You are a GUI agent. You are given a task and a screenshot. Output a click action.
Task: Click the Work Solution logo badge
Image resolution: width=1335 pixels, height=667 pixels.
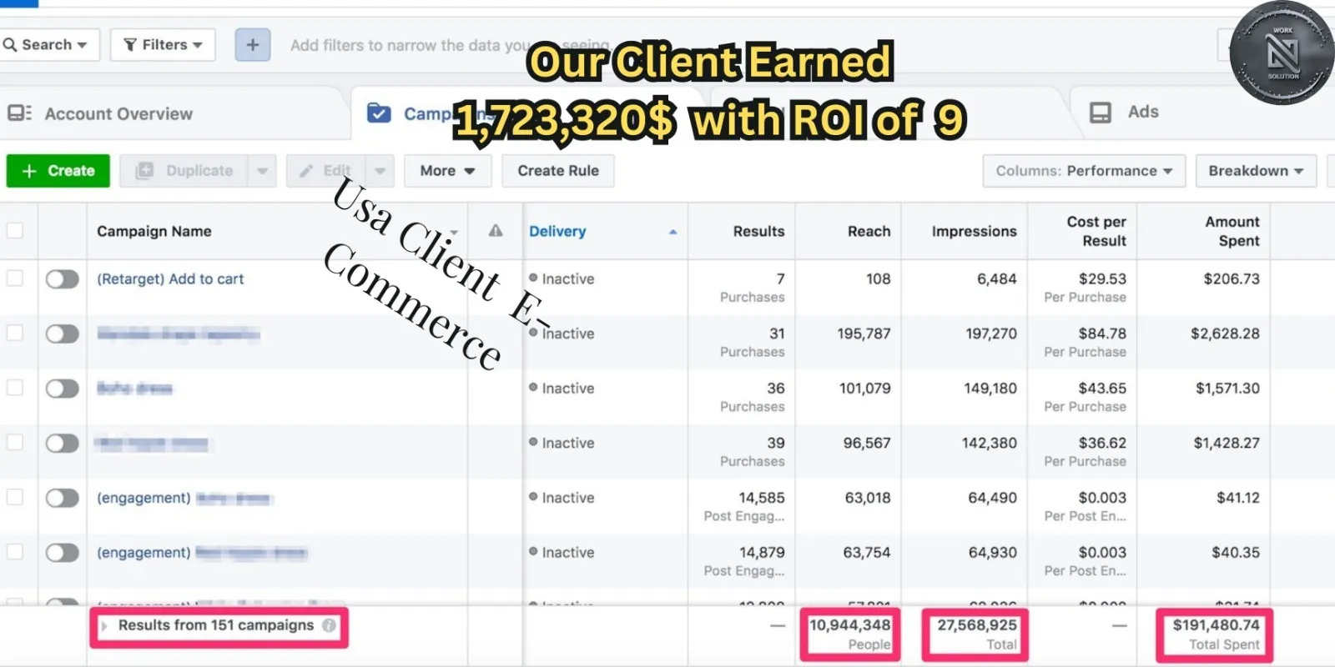coord(1282,53)
